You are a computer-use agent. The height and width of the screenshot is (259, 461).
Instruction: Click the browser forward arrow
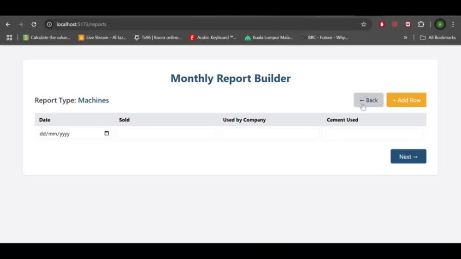21,24
